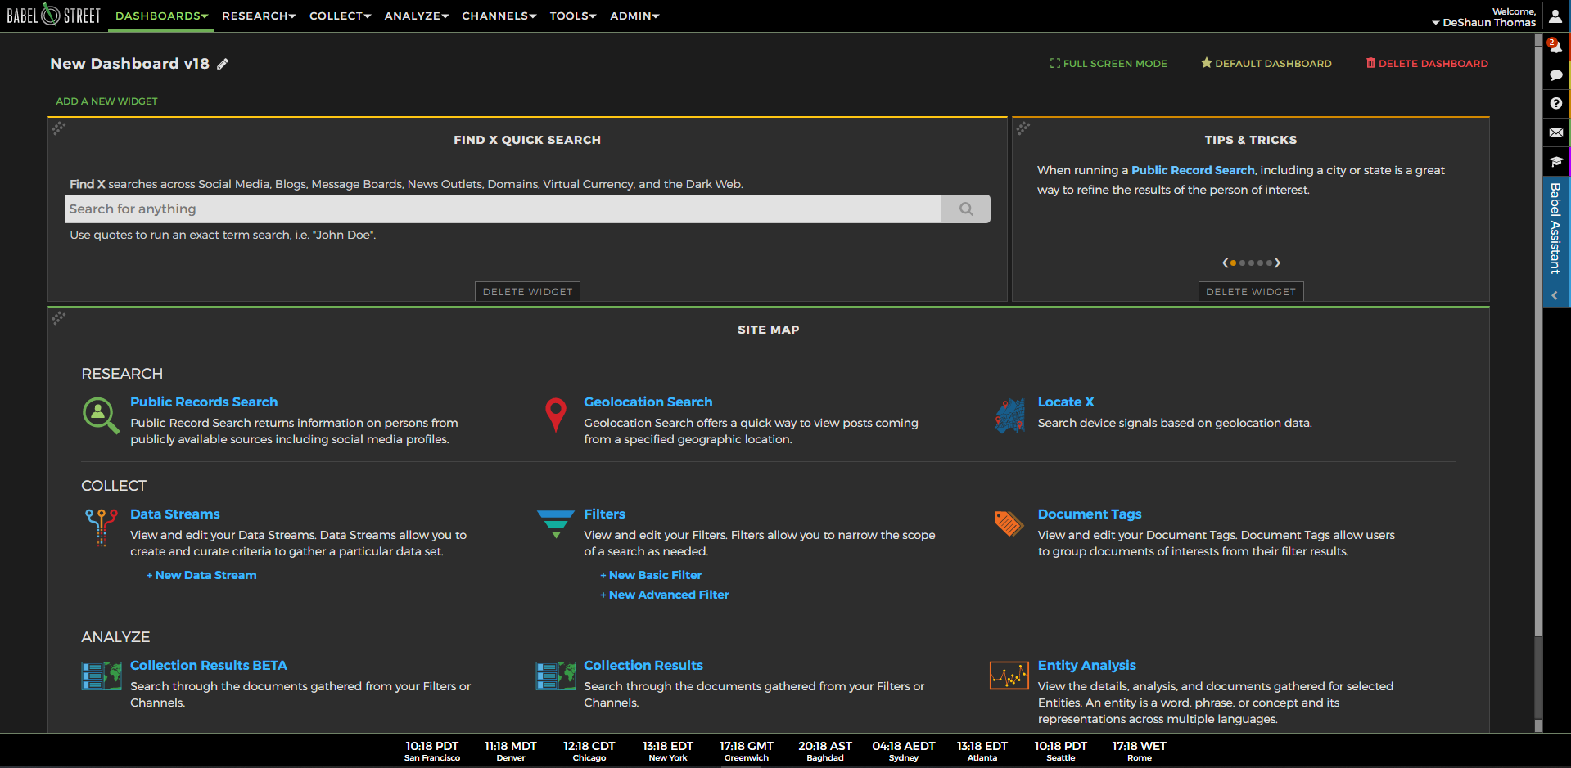Open Public Records Search link
The height and width of the screenshot is (768, 1571).
[x=204, y=402]
